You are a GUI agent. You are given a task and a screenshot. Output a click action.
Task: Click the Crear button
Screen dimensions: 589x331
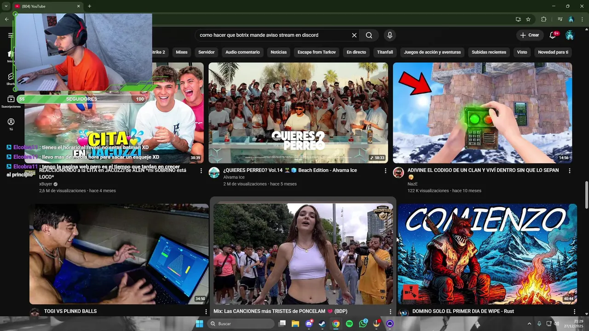529,35
